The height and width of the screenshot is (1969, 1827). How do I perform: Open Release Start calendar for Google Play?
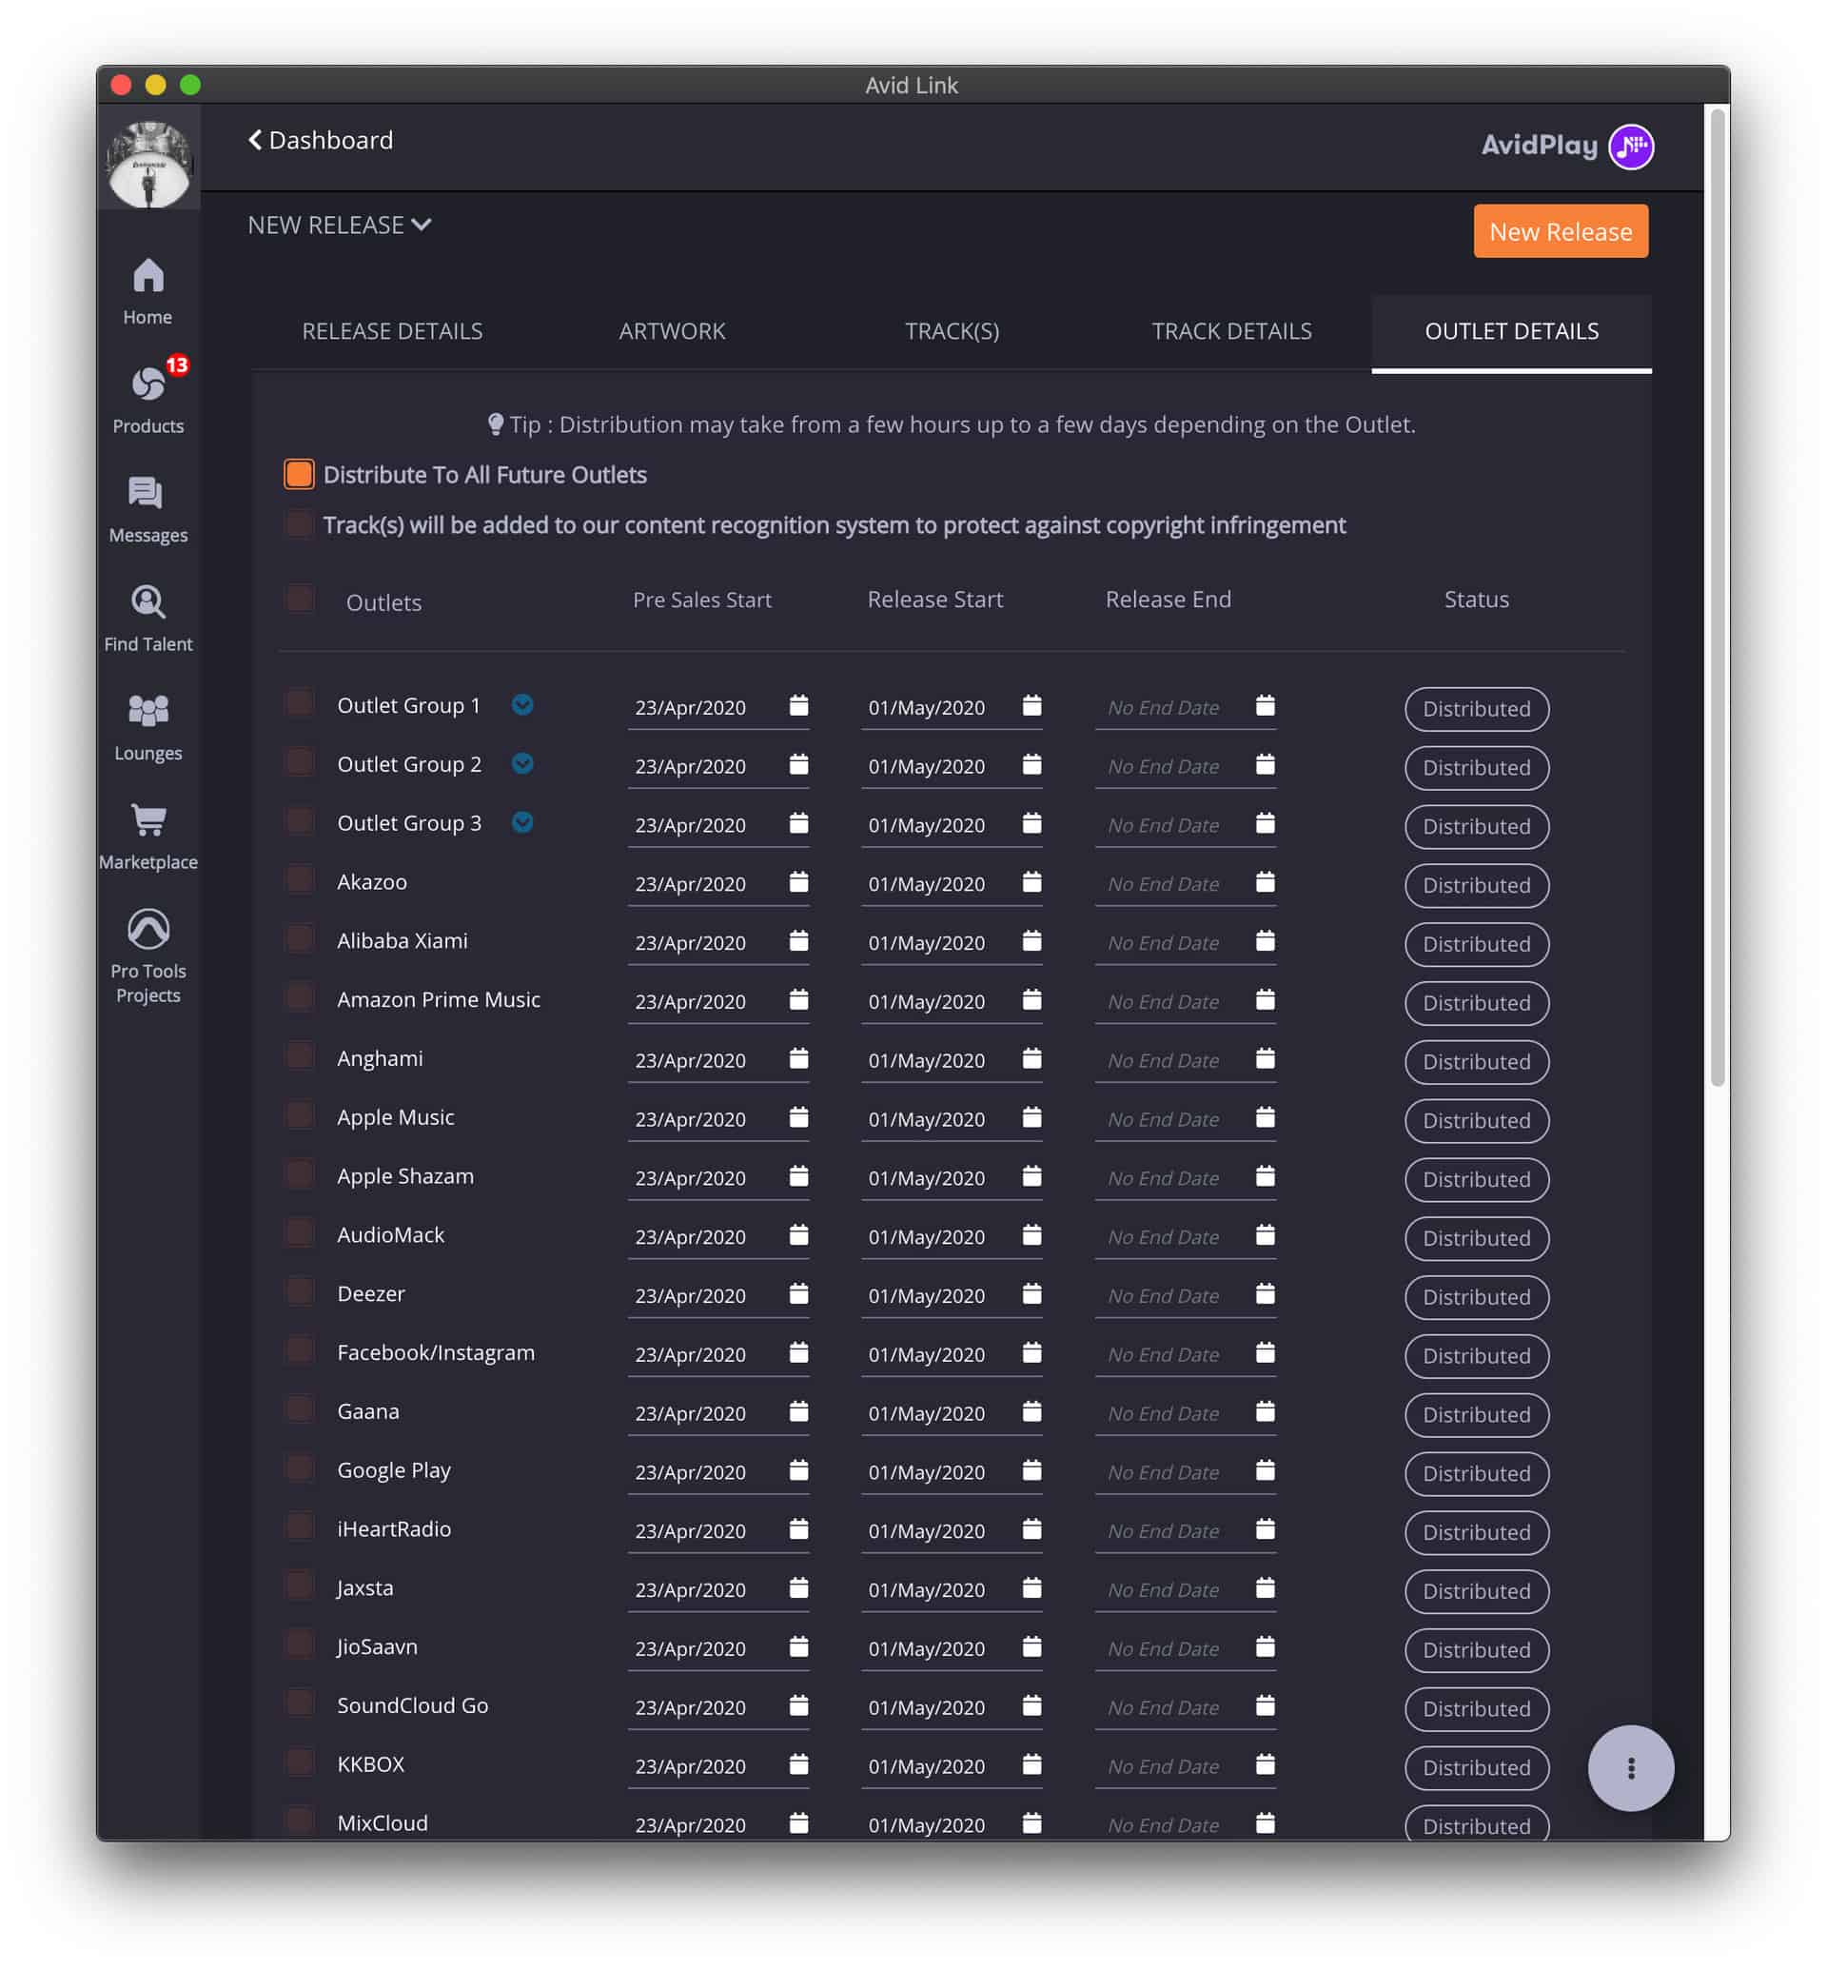coord(1031,1469)
